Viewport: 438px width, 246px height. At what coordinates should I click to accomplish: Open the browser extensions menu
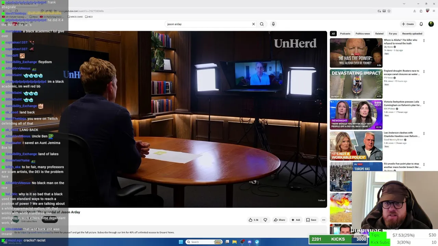(421, 11)
